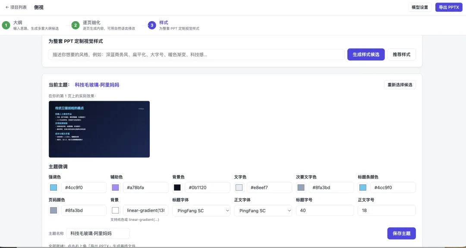Edit 辅助色 #a78bfa field
466x248 pixels.
[x=146, y=188]
